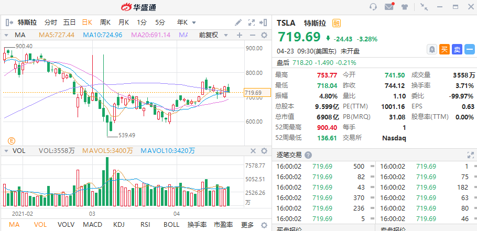
Task: Select the 5分 five-minute chart tab
Action: click(160, 22)
